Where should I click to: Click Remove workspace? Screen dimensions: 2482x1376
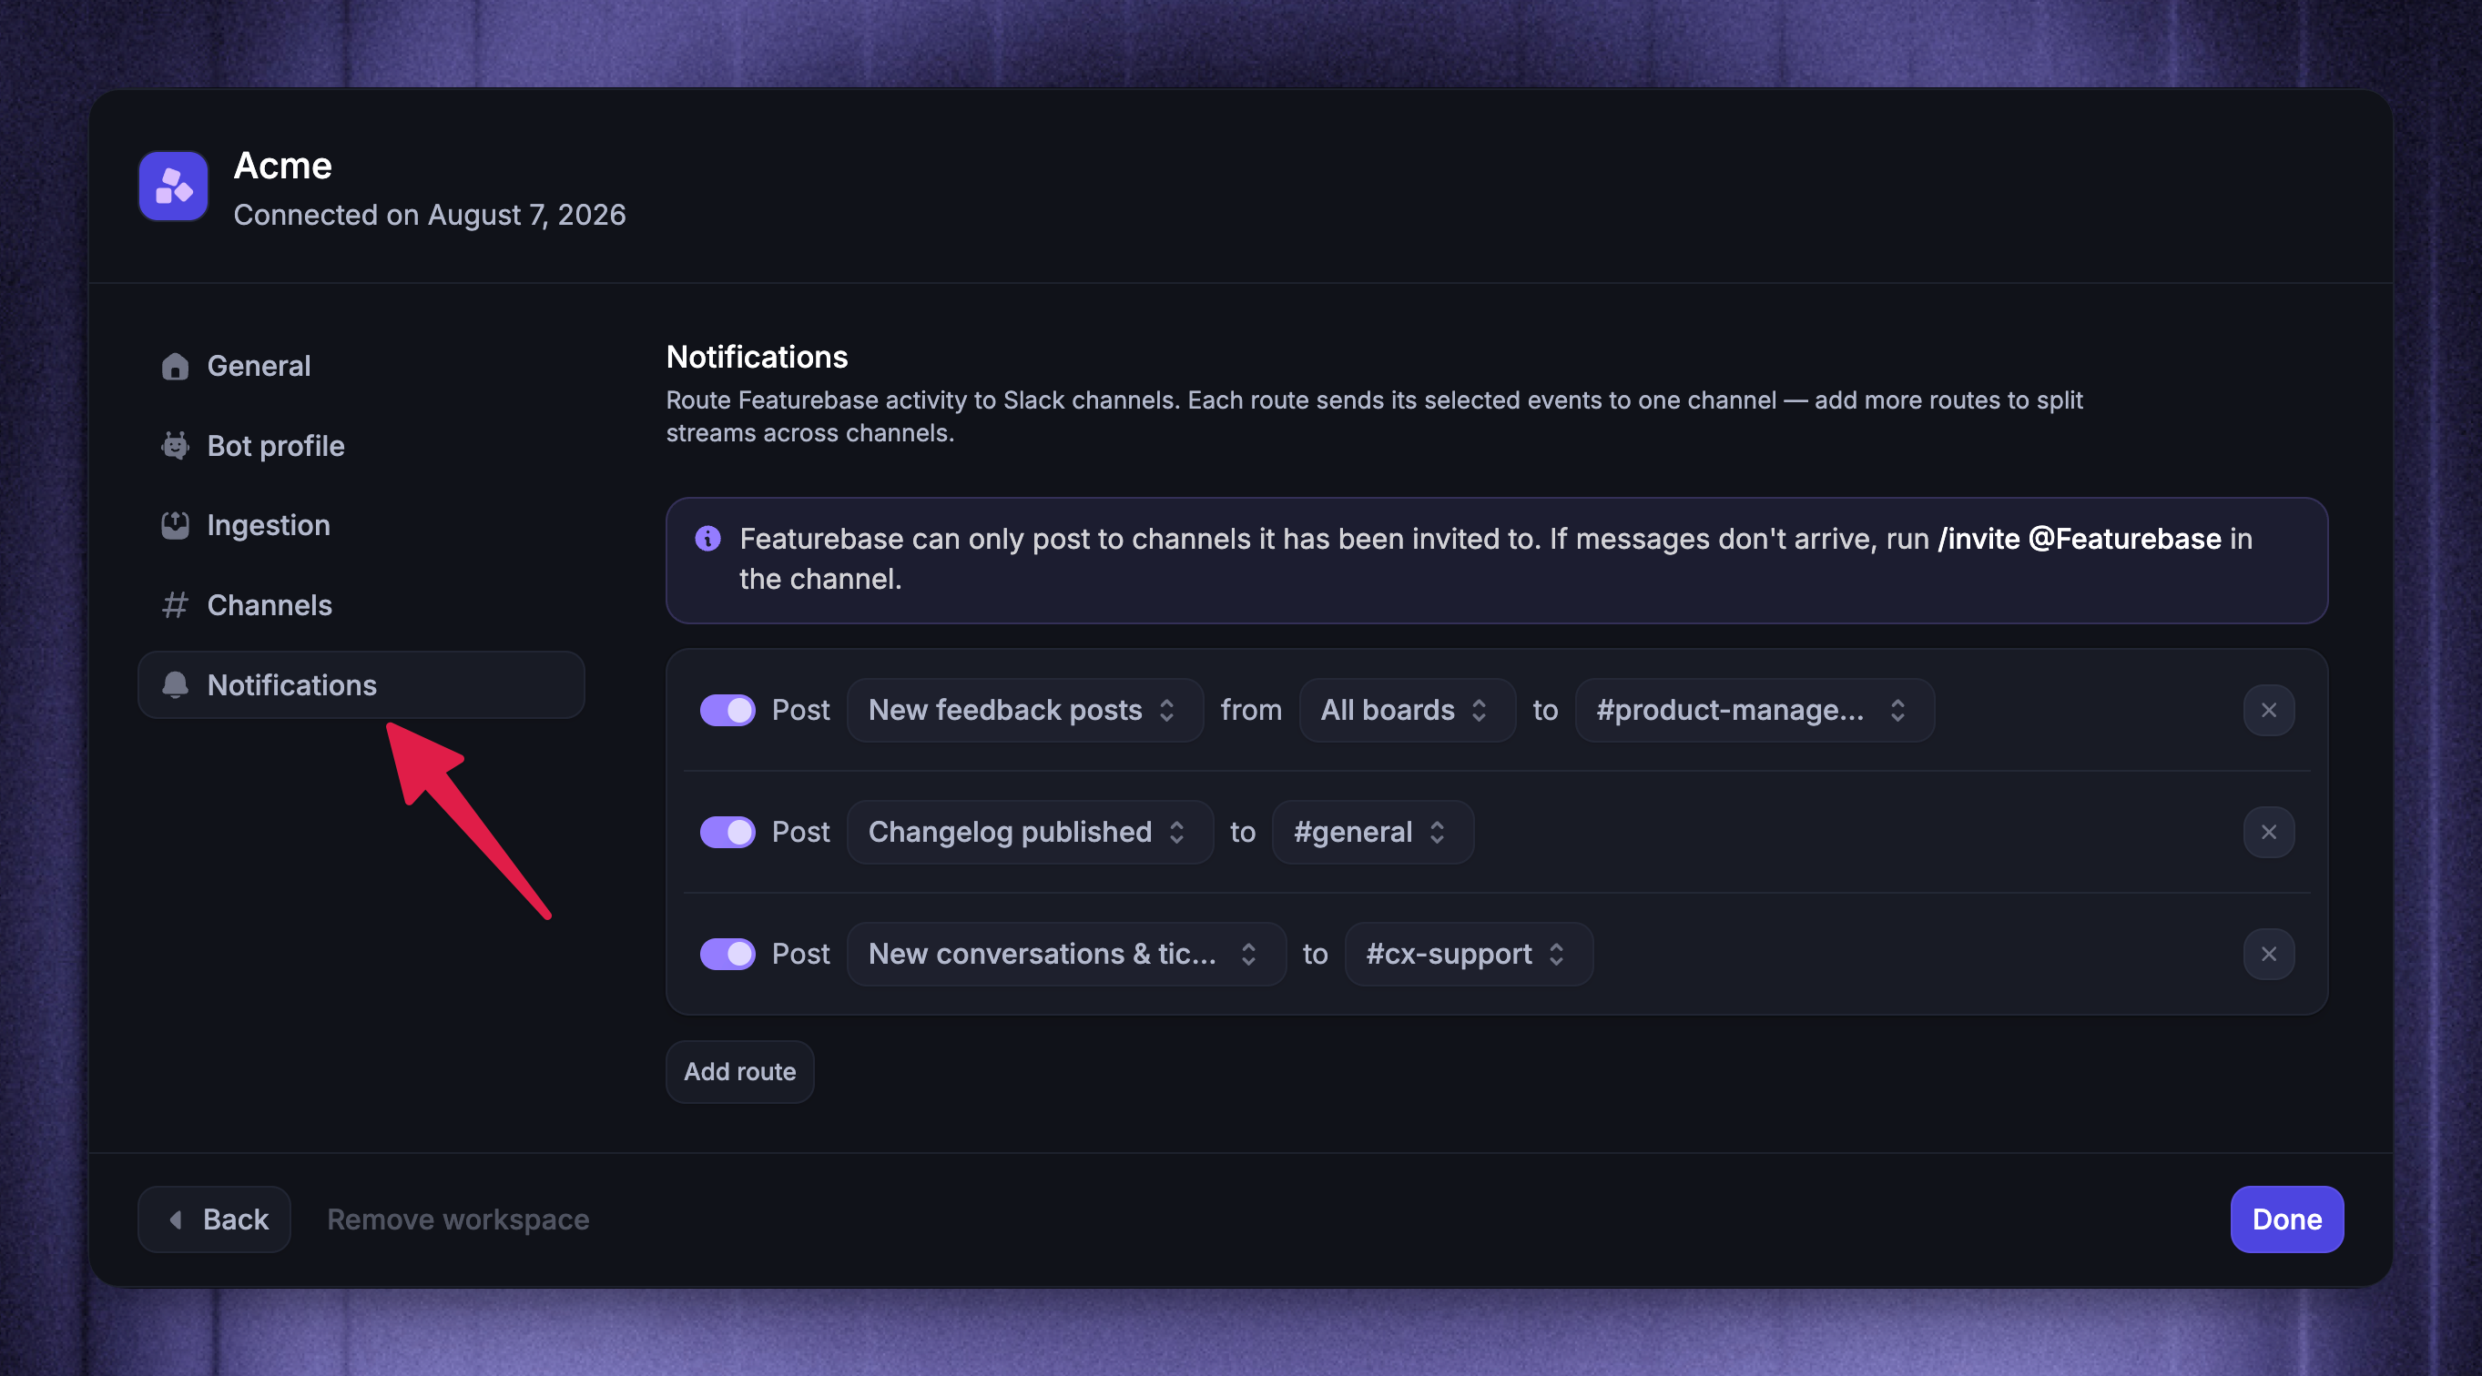tap(459, 1219)
